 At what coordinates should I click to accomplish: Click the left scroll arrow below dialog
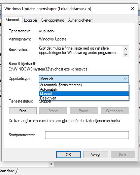tap(51, 164)
